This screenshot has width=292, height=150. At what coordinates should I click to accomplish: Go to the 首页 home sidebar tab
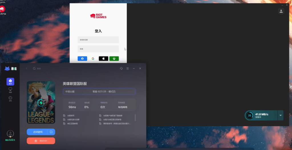[x=11, y=82]
